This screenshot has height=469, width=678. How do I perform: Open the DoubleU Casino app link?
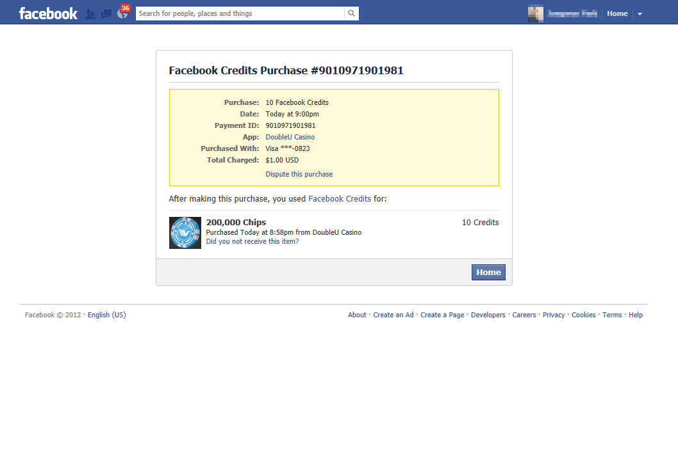click(x=290, y=137)
